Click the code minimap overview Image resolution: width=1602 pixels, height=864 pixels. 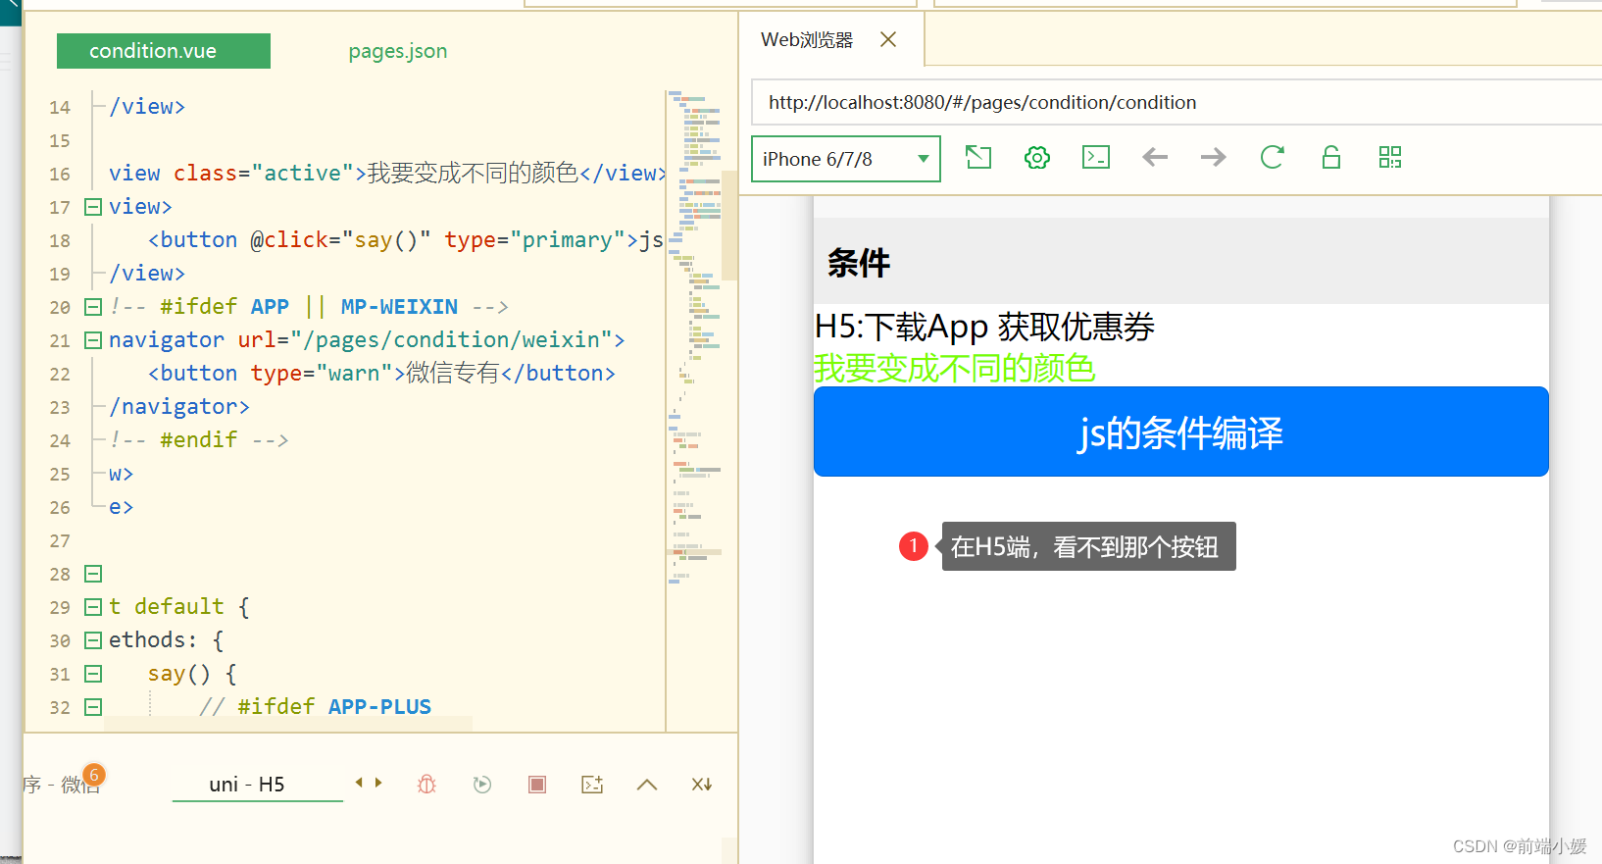click(x=695, y=336)
